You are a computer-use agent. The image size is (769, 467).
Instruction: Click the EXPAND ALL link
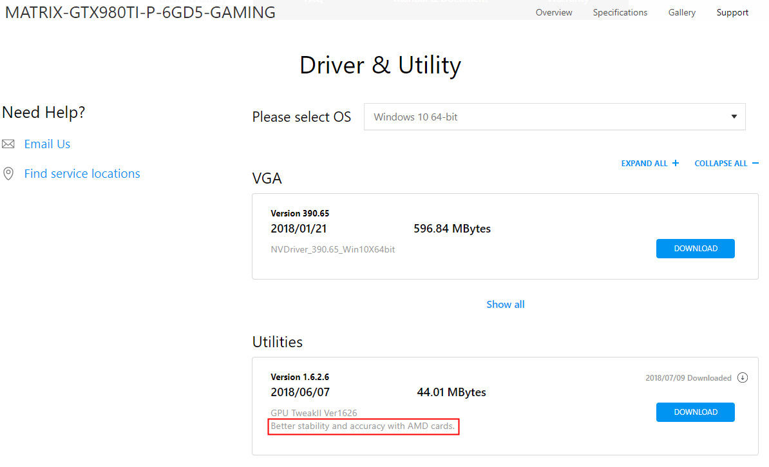coord(644,164)
